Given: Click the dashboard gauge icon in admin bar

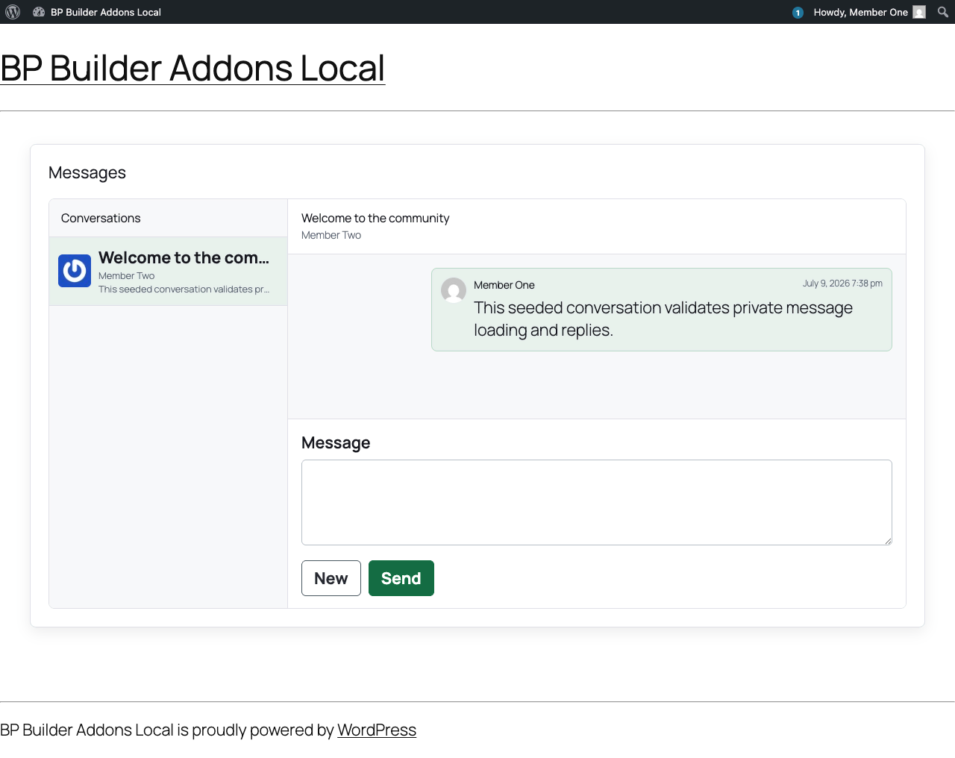Looking at the screenshot, I should point(39,12).
